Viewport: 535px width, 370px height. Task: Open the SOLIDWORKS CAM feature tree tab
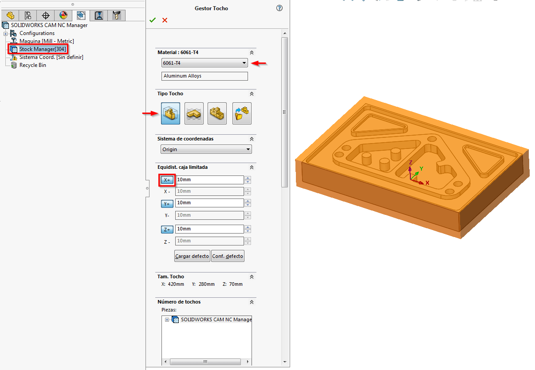tap(10, 15)
